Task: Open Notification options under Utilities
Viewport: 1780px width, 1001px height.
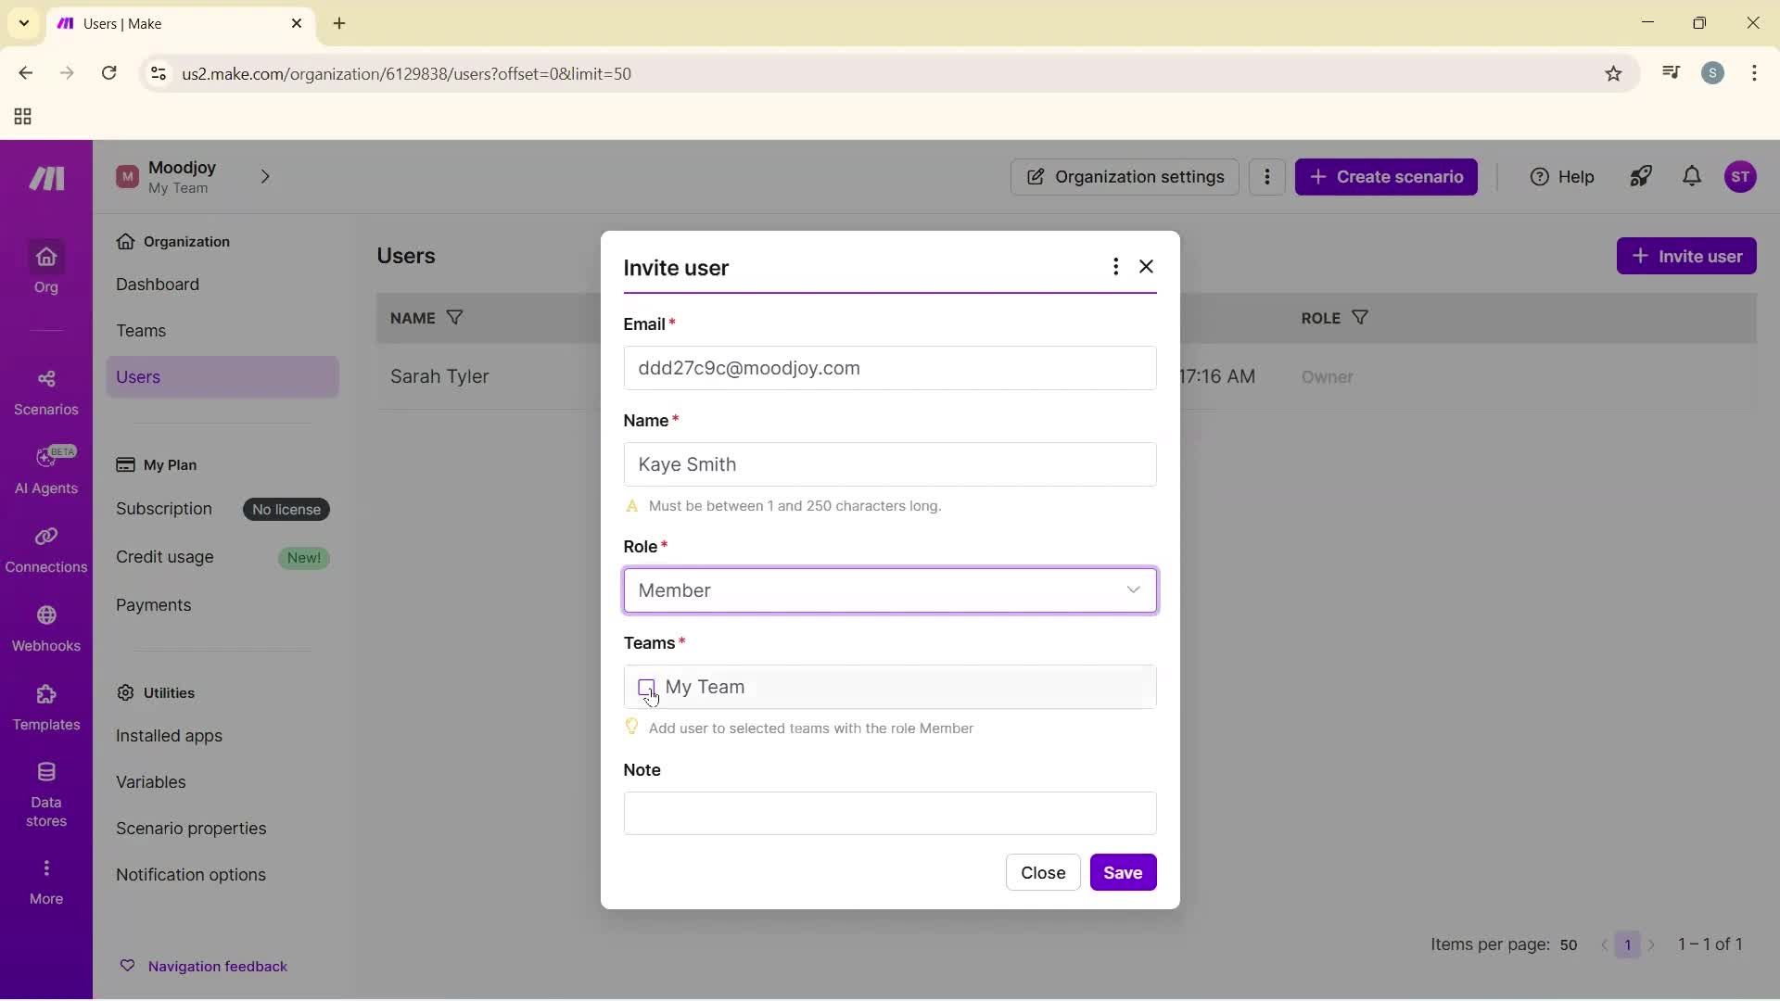Action: [x=191, y=874]
